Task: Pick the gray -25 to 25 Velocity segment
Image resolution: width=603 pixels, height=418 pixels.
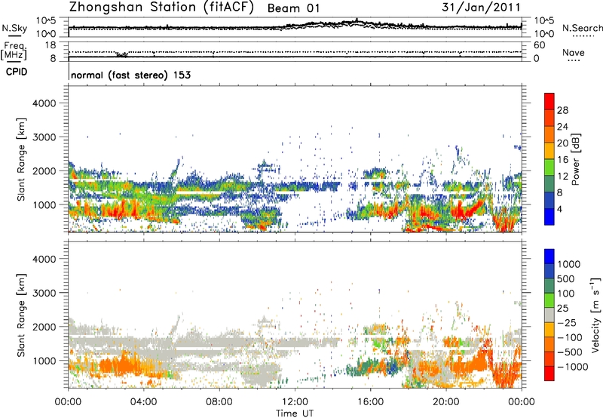Action: [x=549, y=315]
